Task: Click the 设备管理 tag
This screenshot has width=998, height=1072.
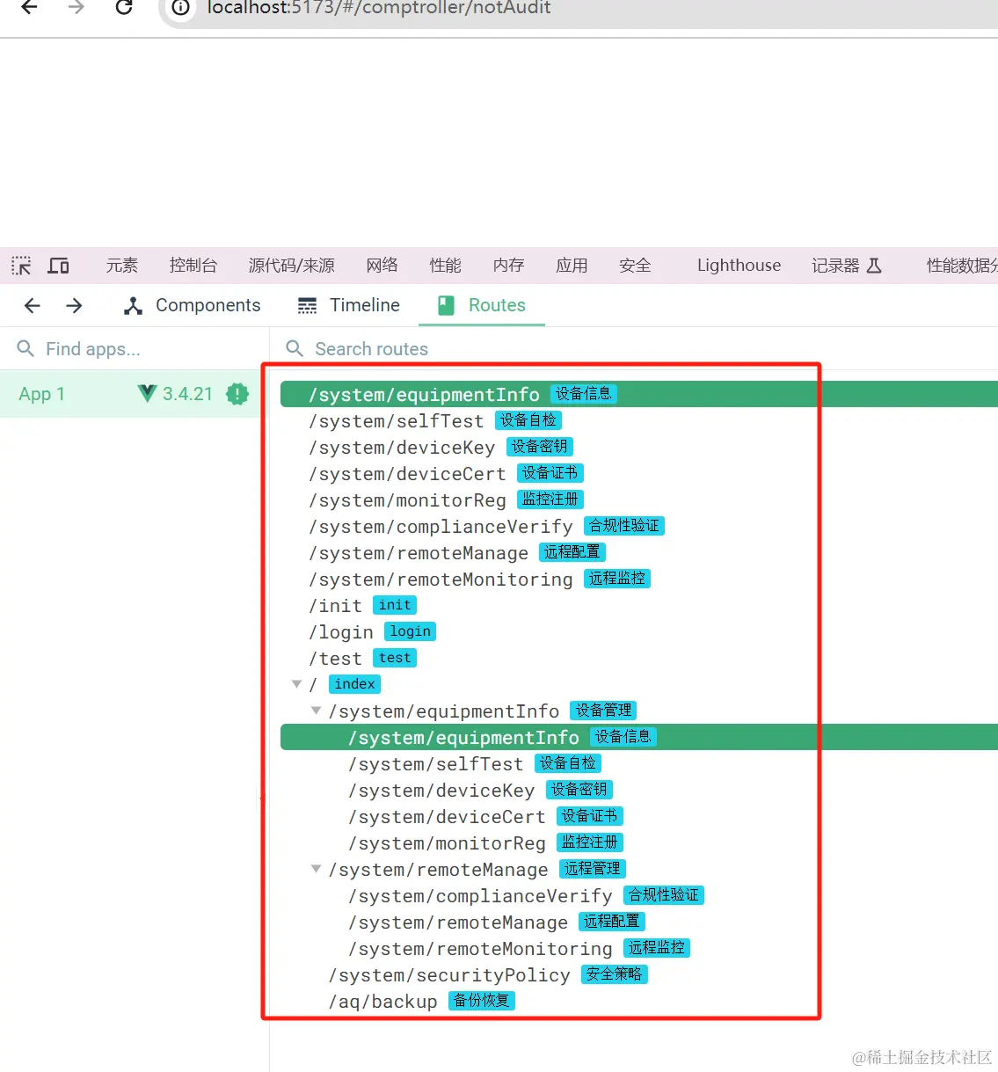Action: point(603,711)
